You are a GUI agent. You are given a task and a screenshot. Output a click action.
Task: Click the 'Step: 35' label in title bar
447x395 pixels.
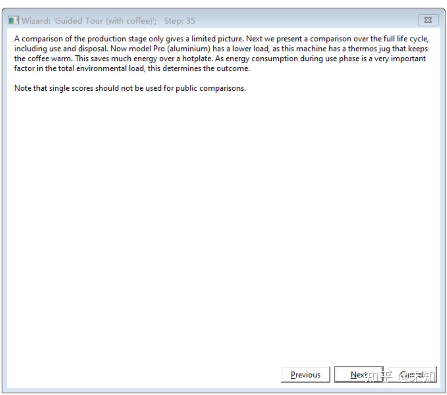[180, 21]
